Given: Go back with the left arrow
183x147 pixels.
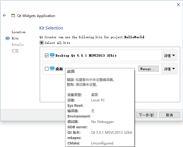Looking at the screenshot, I should [5, 15].
